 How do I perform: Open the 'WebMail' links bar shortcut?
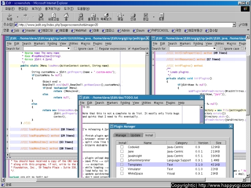[x=78, y=31]
